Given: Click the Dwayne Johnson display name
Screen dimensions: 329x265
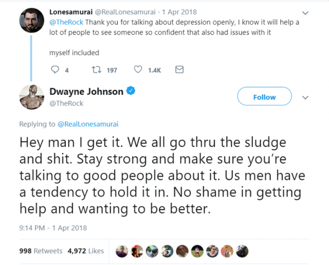Looking at the screenshot, I should tap(86, 92).
